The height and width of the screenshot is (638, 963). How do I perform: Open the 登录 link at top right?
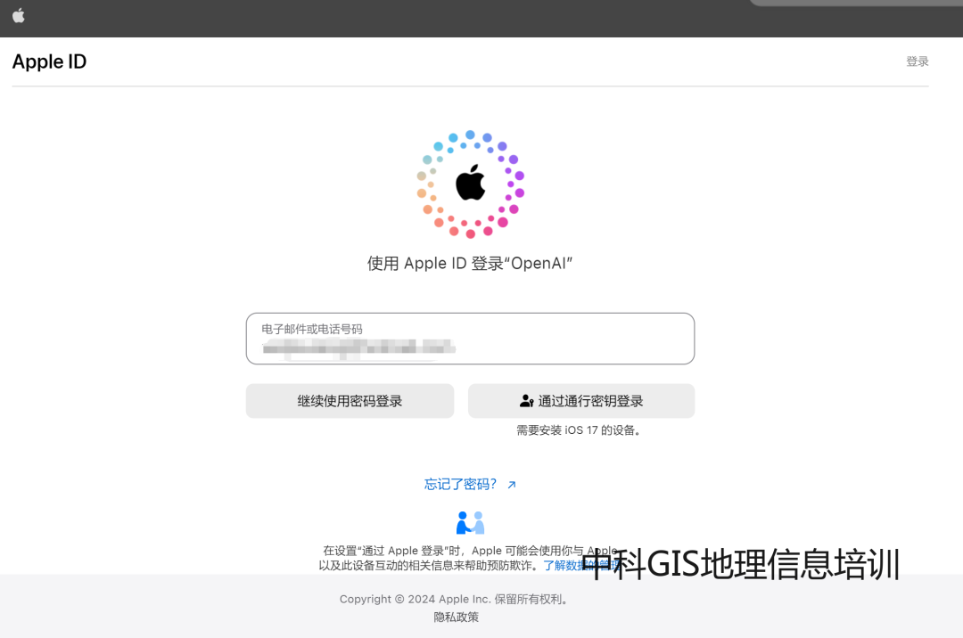917,61
